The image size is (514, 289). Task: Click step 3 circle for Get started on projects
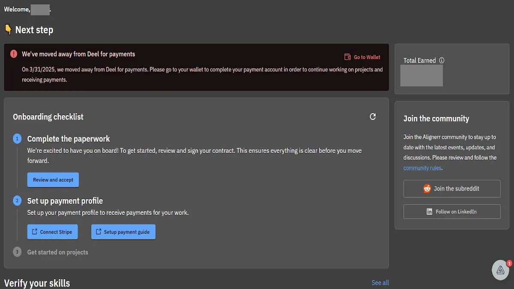[17, 252]
